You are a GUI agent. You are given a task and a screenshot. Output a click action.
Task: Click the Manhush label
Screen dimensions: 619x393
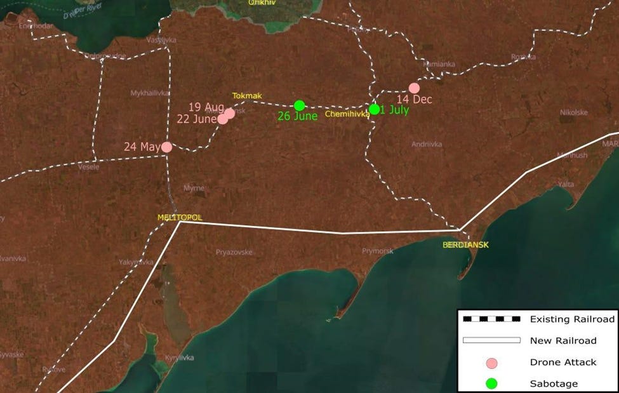point(573,155)
